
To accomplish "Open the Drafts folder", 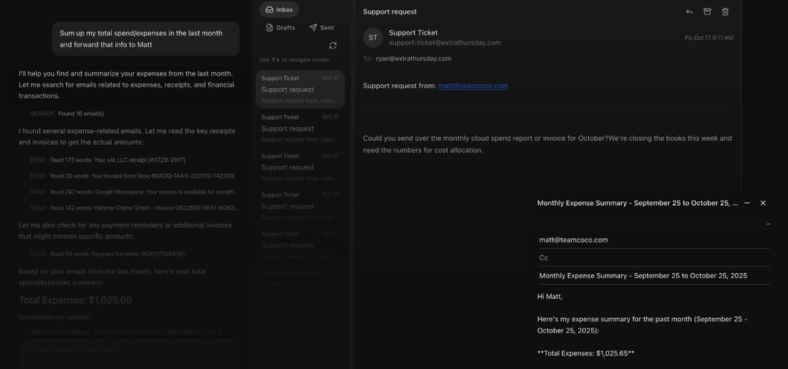I will (x=281, y=28).
